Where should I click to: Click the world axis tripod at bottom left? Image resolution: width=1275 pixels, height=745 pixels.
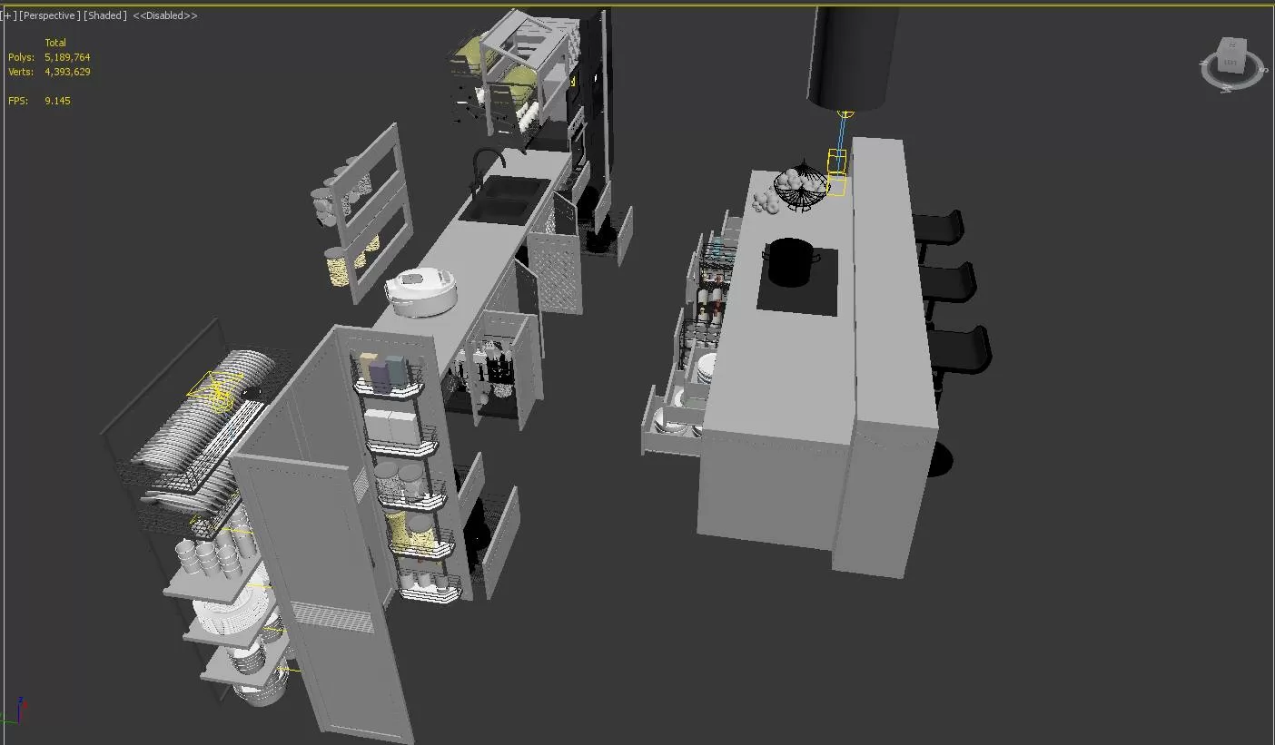pos(19,720)
